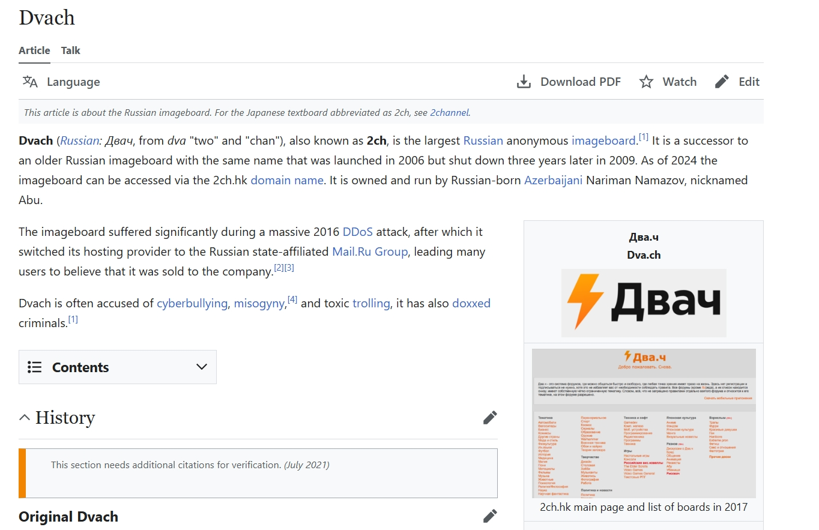
Task: Follow the trolling link
Action: coord(371,303)
